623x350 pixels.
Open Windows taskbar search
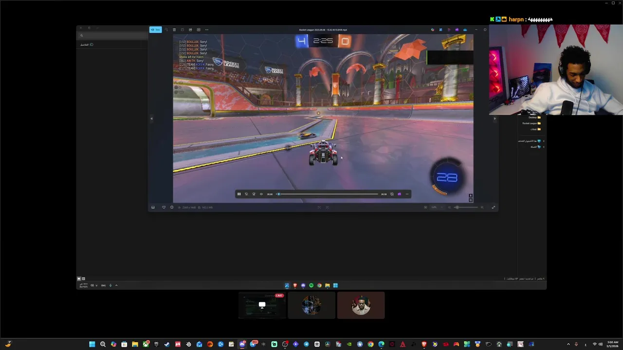(x=103, y=344)
